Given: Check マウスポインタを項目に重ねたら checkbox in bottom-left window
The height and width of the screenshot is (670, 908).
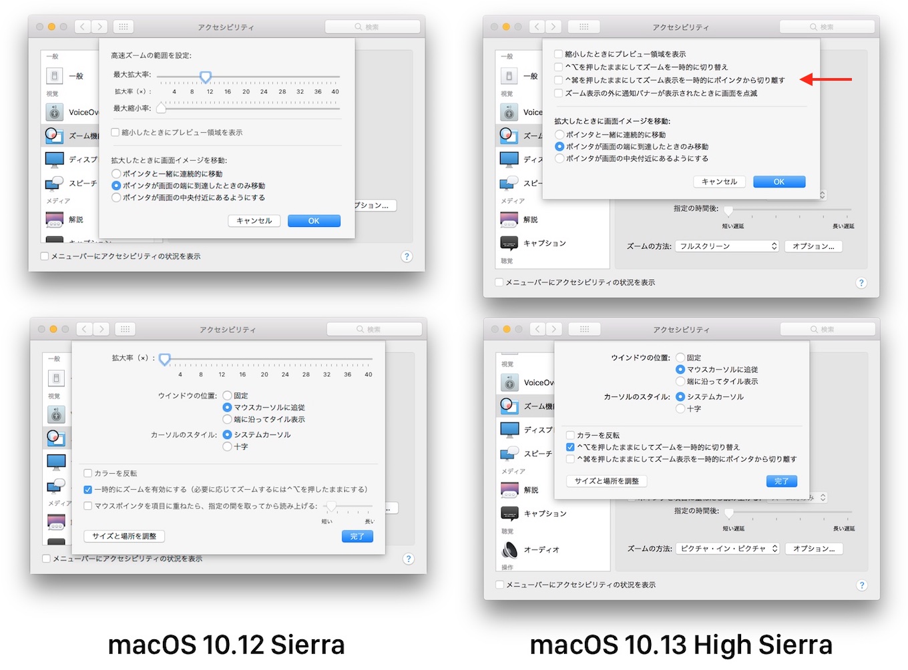Looking at the screenshot, I should click(87, 506).
